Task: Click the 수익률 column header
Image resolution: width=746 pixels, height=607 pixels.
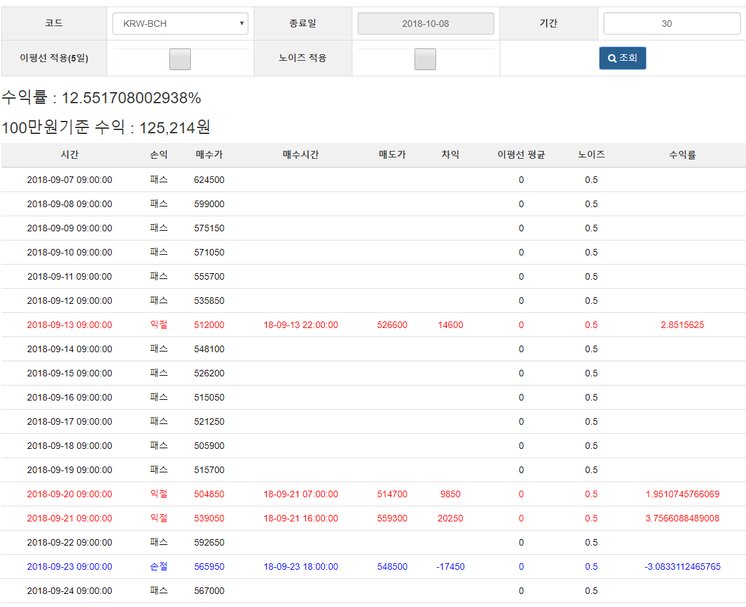Action: [x=682, y=154]
